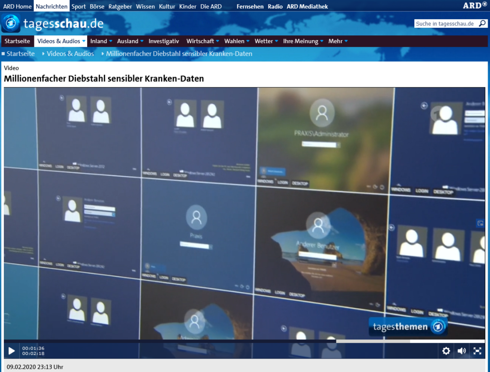The image size is (490, 372).
Task: Click the tagesschau.de site title
Action: (64, 24)
